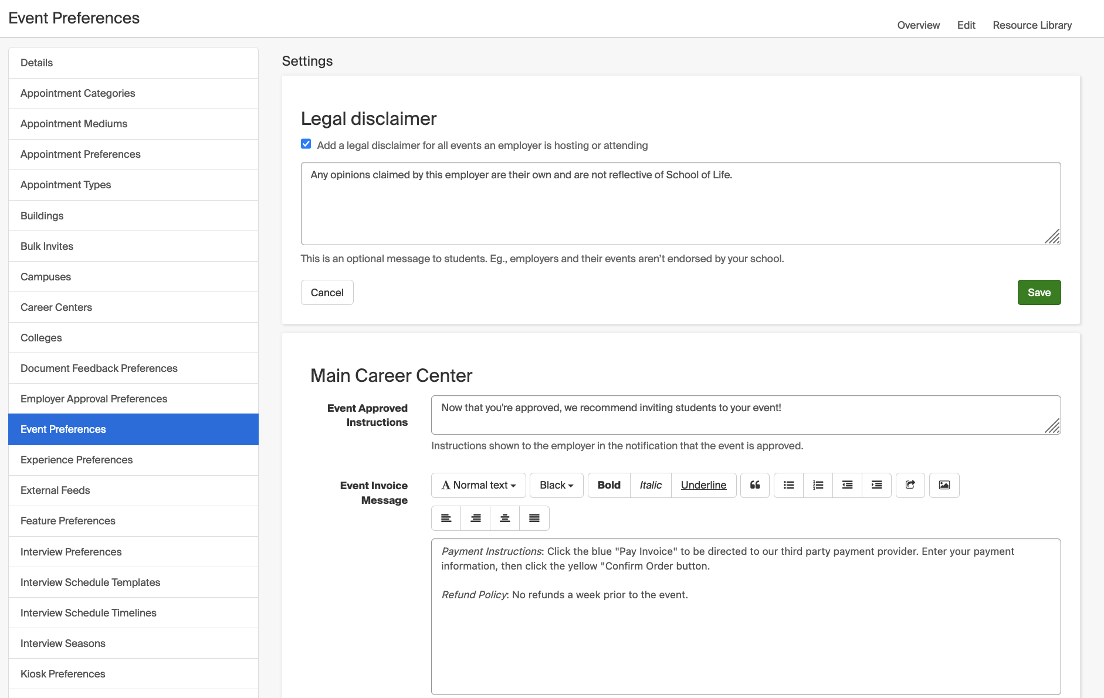Open Buildings settings
The width and height of the screenshot is (1104, 698).
(x=134, y=216)
